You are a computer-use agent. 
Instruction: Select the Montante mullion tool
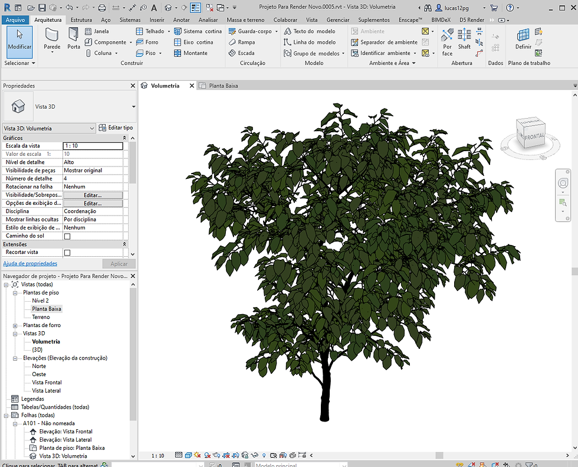[x=191, y=53]
